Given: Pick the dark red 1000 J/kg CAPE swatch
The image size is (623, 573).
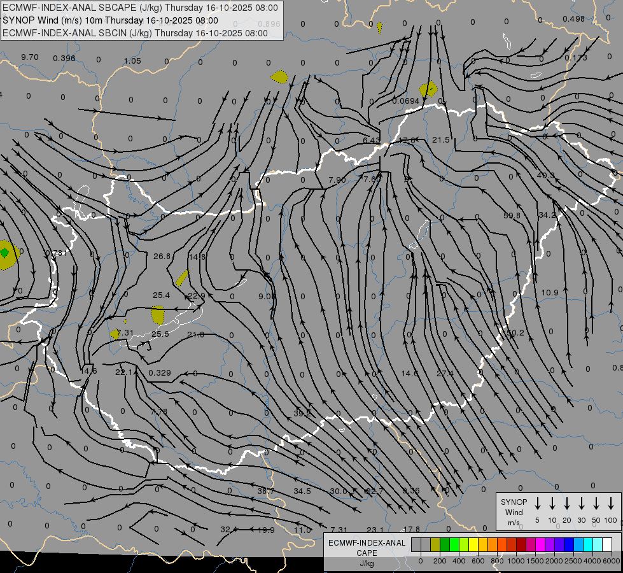Looking at the screenshot, I should coord(521,545).
